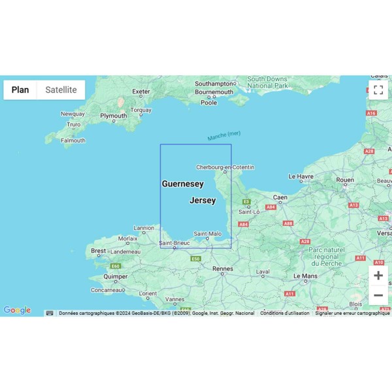
Task: Click South Downs National Park label
Action: pos(267,82)
